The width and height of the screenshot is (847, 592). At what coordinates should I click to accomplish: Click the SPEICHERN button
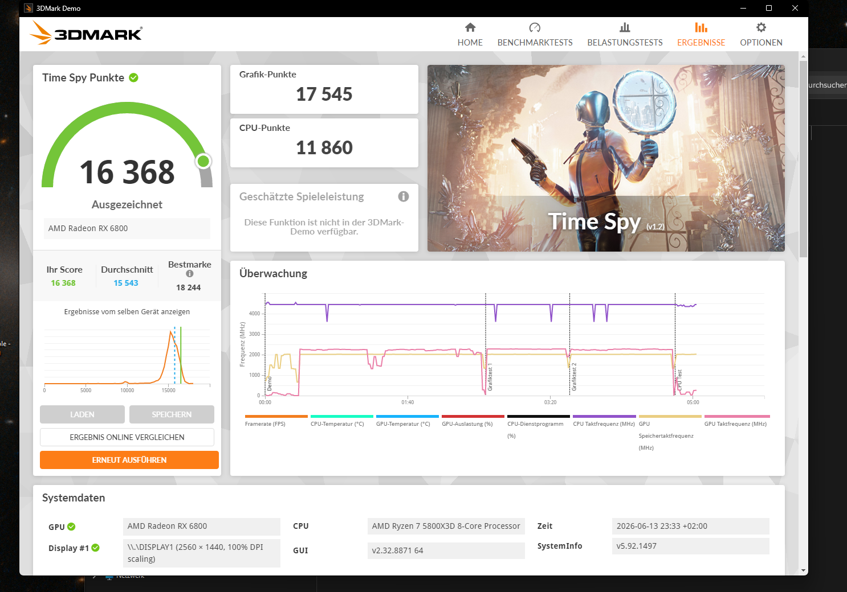(172, 414)
